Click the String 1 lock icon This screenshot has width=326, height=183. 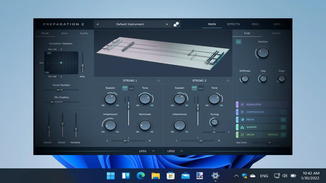click(159, 81)
